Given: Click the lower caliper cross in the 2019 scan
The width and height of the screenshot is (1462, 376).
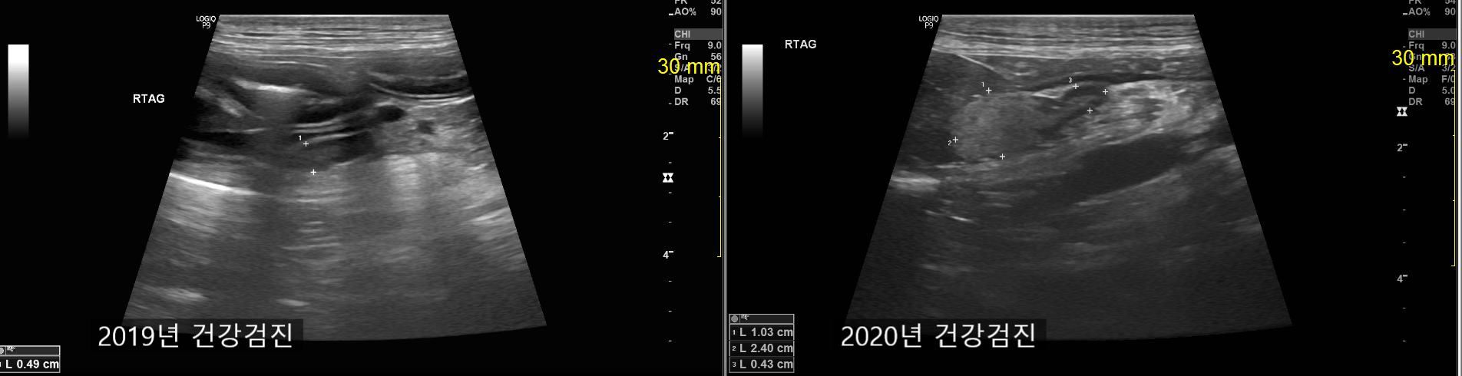Looking at the screenshot, I should pyautogui.click(x=313, y=172).
